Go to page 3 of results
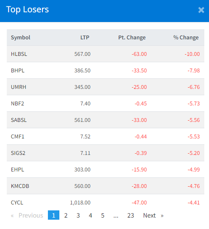 (78, 215)
